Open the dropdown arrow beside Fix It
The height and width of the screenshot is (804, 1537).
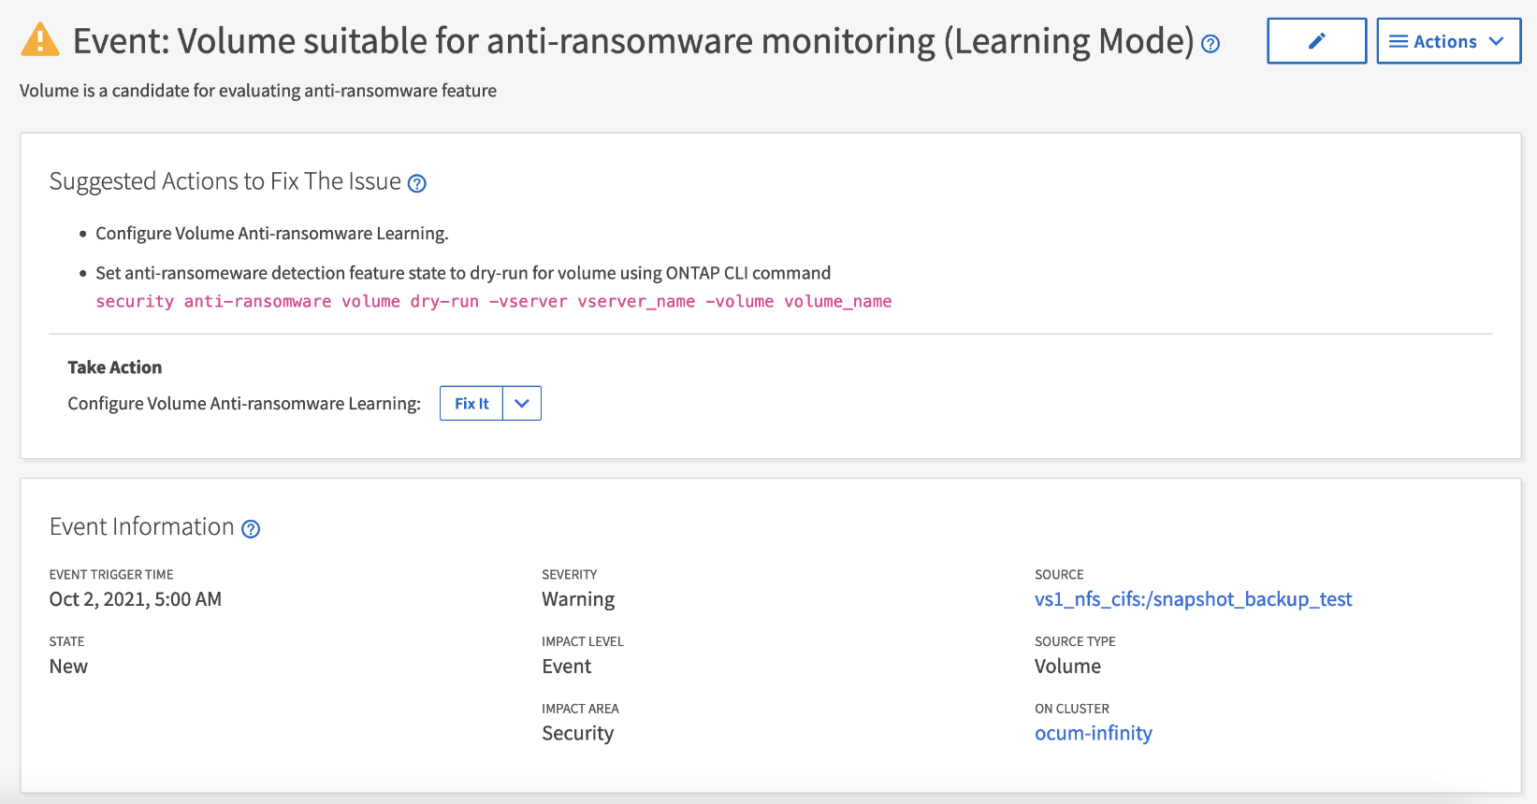click(x=522, y=404)
